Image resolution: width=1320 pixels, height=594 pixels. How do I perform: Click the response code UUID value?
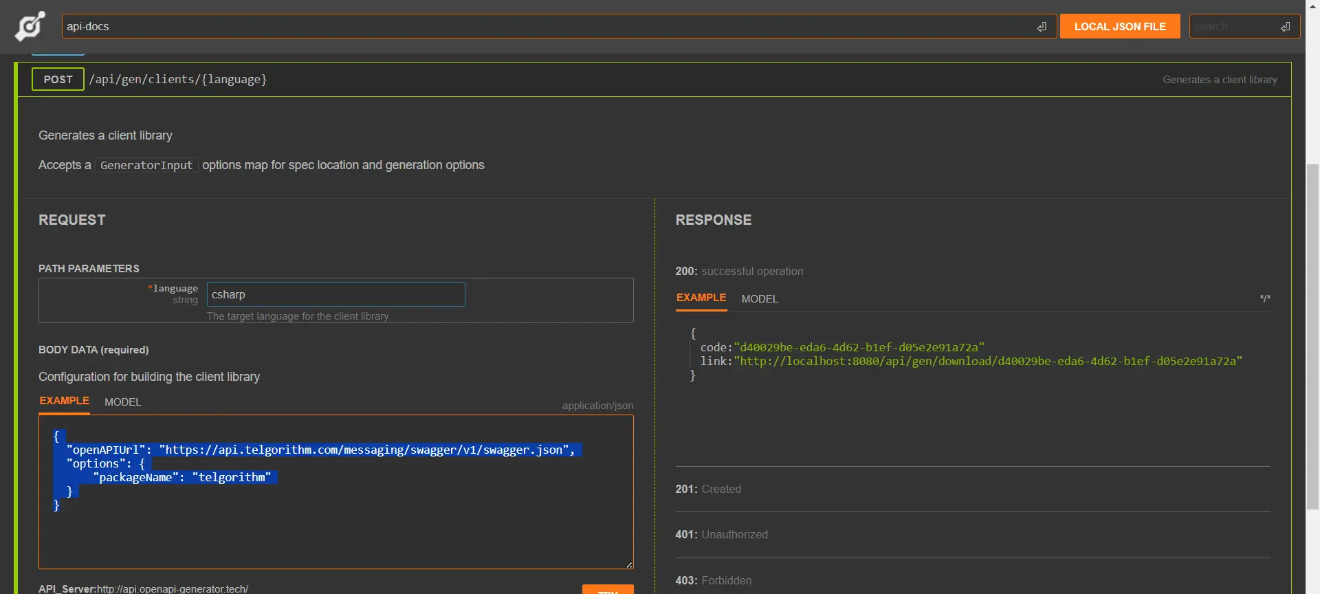click(859, 348)
